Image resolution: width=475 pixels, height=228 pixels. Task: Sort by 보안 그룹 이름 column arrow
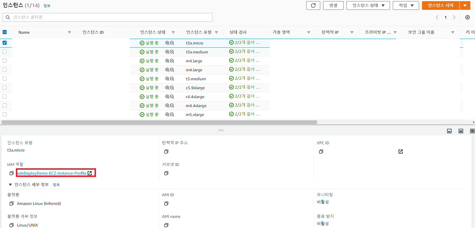pyautogui.click(x=453, y=32)
